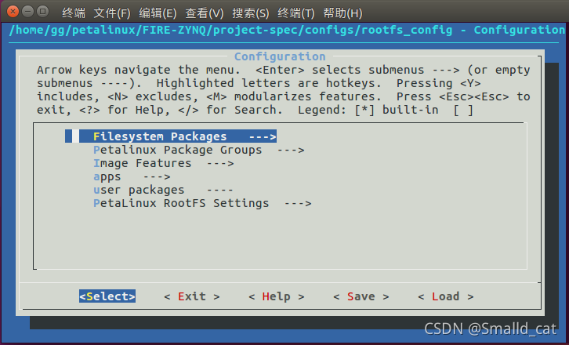Click the 'Legend: [*] built-in' text
Image resolution: width=569 pixels, height=345 pixels.
368,110
